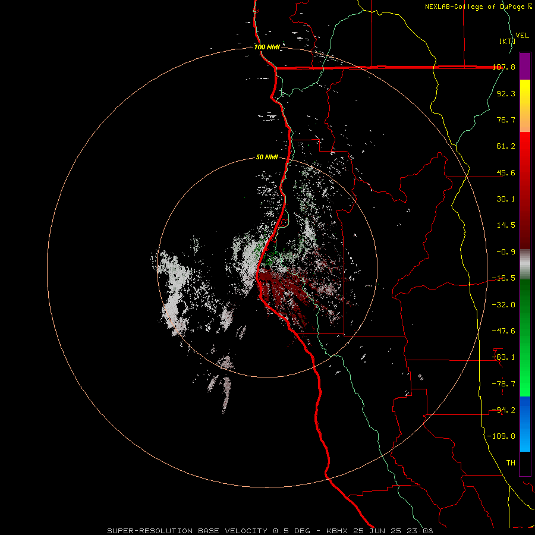Click the 92.3 value on velocity scale
The height and width of the screenshot is (535, 535).
(506, 93)
